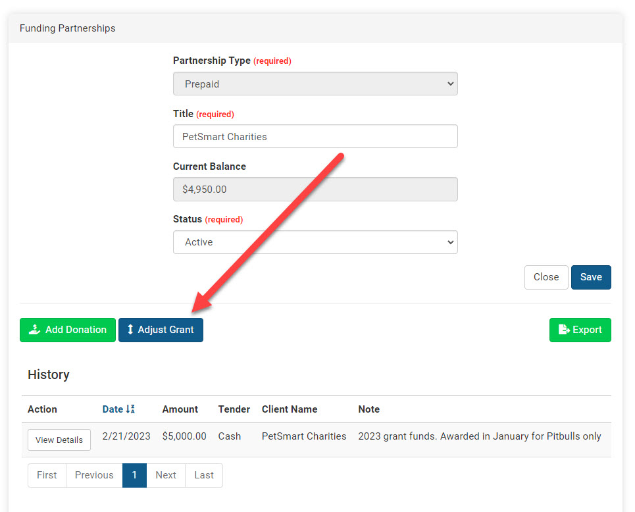Image resolution: width=635 pixels, height=512 pixels.
Task: Jump to the Last history page
Action: pos(204,475)
